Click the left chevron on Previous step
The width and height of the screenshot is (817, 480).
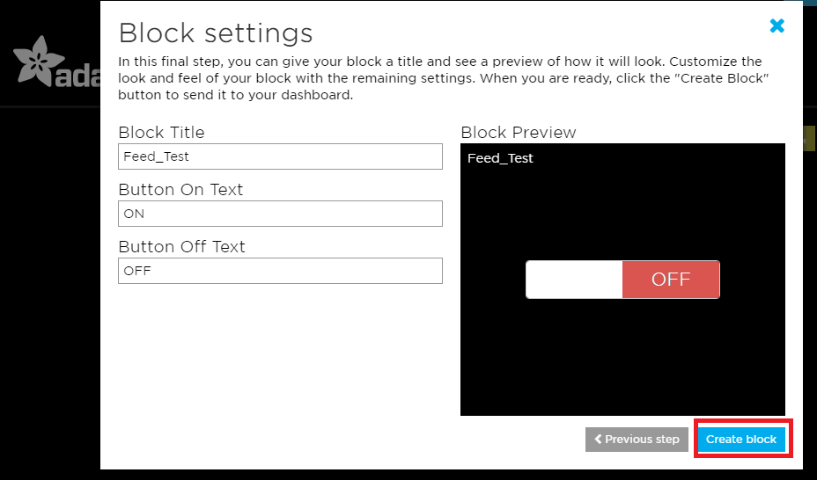[599, 440]
